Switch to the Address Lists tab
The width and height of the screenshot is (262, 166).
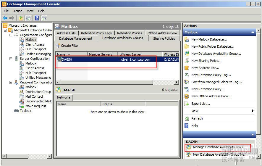click(x=66, y=33)
